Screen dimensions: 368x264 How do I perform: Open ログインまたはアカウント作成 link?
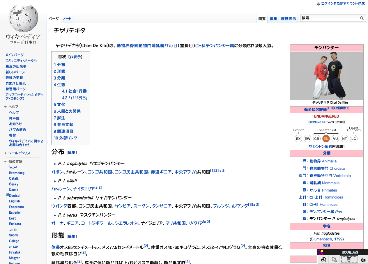tap(343, 3)
